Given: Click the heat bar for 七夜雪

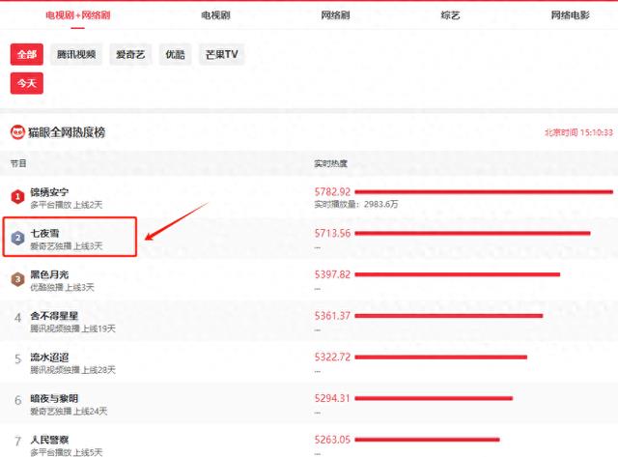Looking at the screenshot, I should click(x=472, y=234).
